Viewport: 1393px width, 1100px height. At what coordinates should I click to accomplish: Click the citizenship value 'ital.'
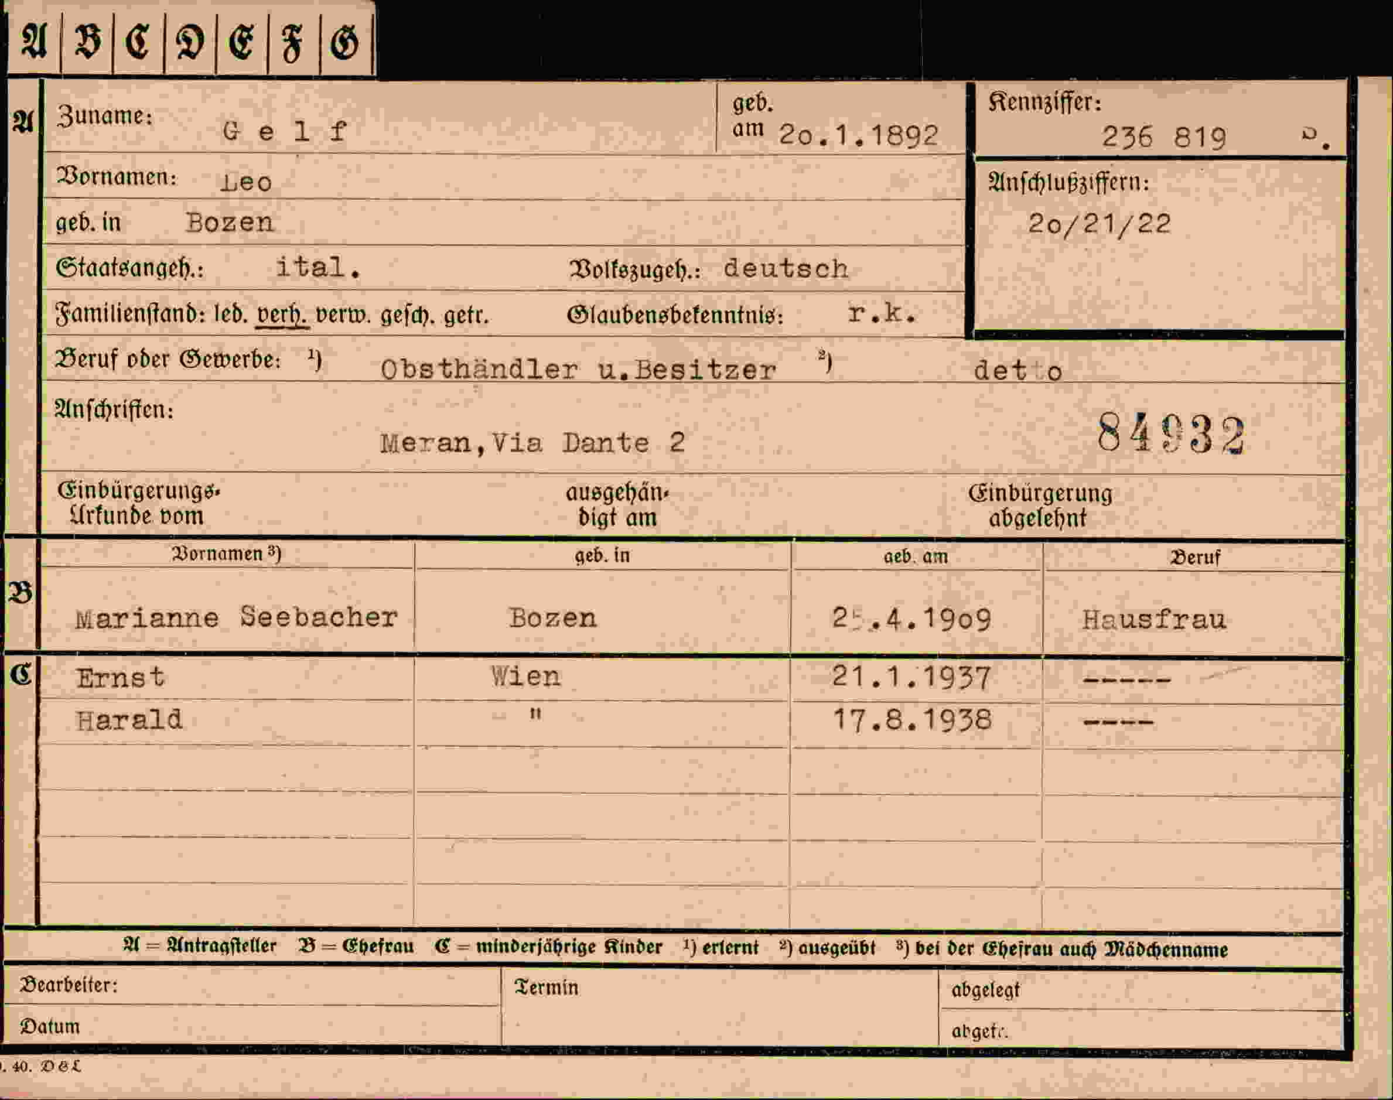tap(318, 267)
